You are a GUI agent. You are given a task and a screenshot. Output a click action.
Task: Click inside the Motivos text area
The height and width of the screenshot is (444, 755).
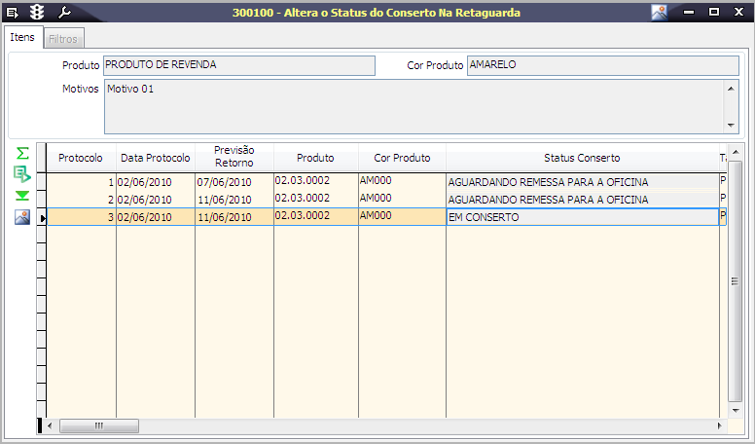(414, 107)
